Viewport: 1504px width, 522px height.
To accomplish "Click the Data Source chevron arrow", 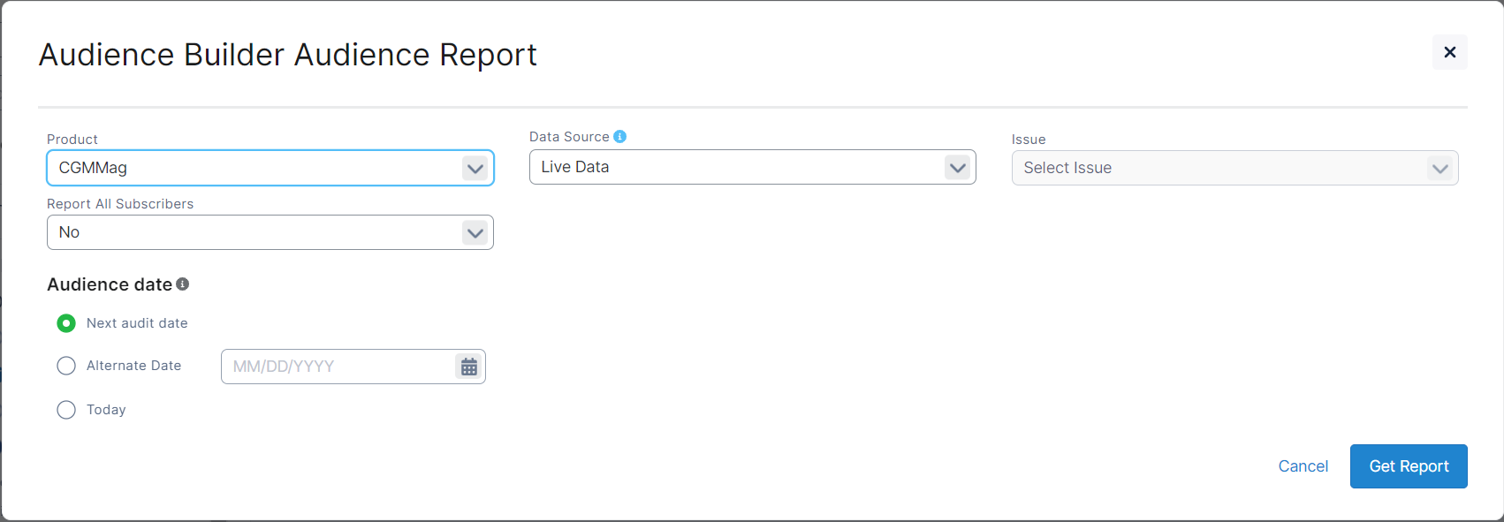I will [958, 167].
